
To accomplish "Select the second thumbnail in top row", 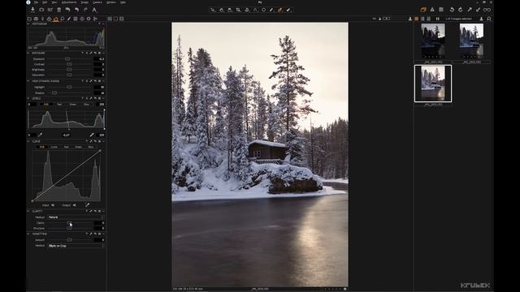I will tap(471, 41).
